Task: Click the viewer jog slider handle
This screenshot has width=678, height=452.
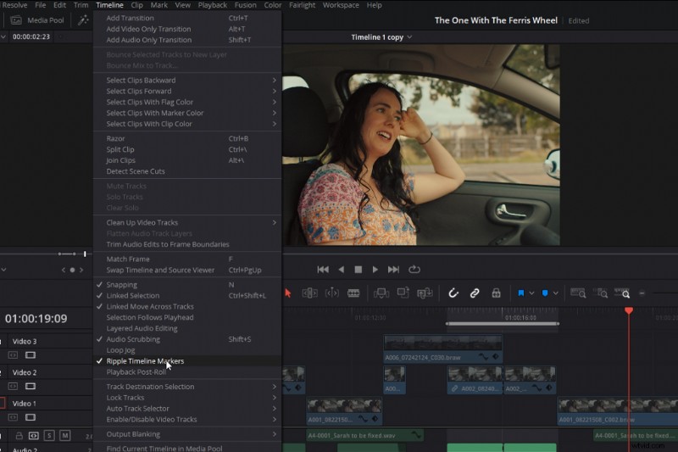Action: pos(85,254)
